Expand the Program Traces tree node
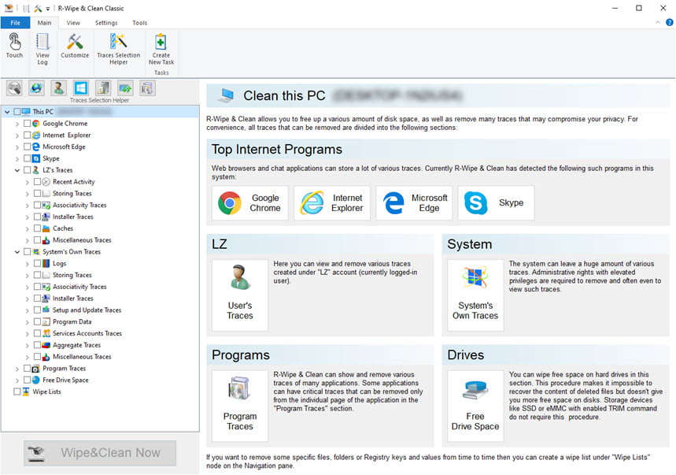Viewport: 676px width, 475px height. [x=17, y=369]
